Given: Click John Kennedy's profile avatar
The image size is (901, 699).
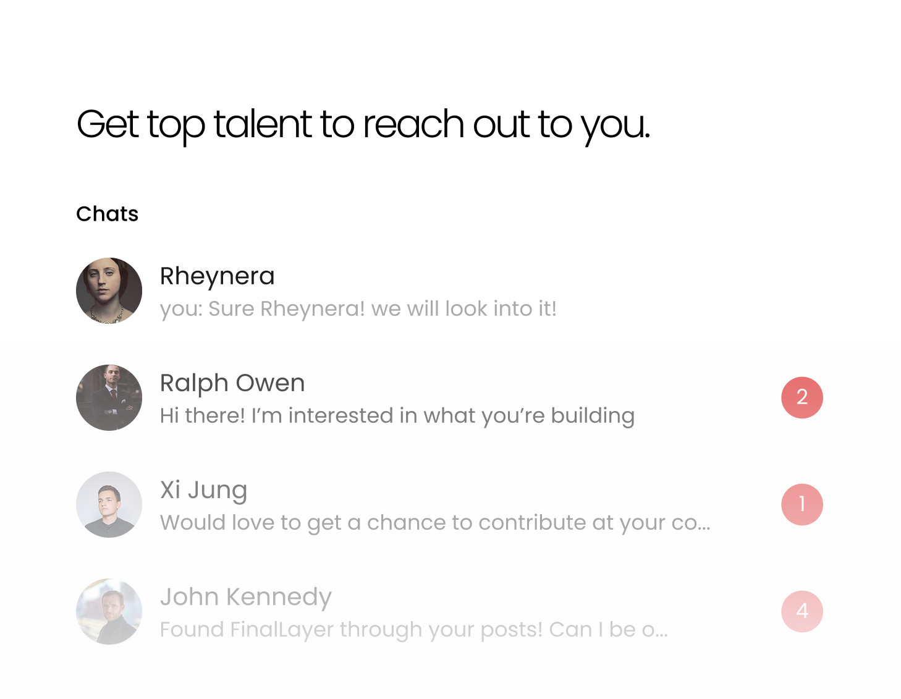Looking at the screenshot, I should [109, 611].
